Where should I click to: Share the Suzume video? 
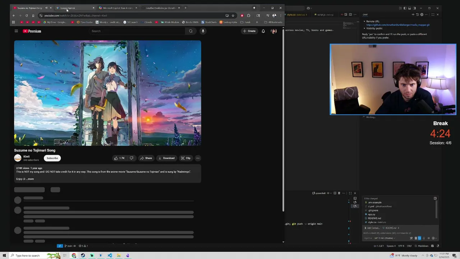146,158
